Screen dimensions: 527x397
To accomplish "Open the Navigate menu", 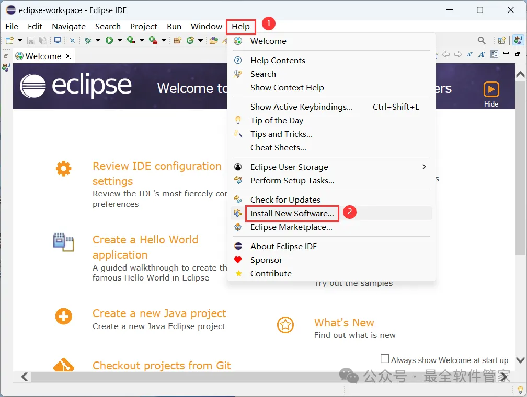I will [x=68, y=26].
